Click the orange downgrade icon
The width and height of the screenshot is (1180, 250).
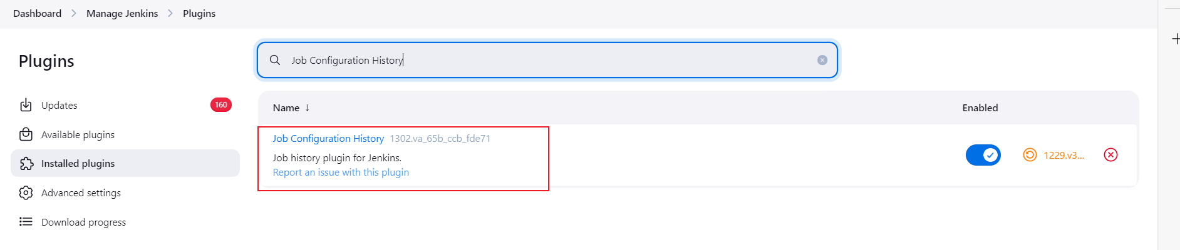[1030, 155]
